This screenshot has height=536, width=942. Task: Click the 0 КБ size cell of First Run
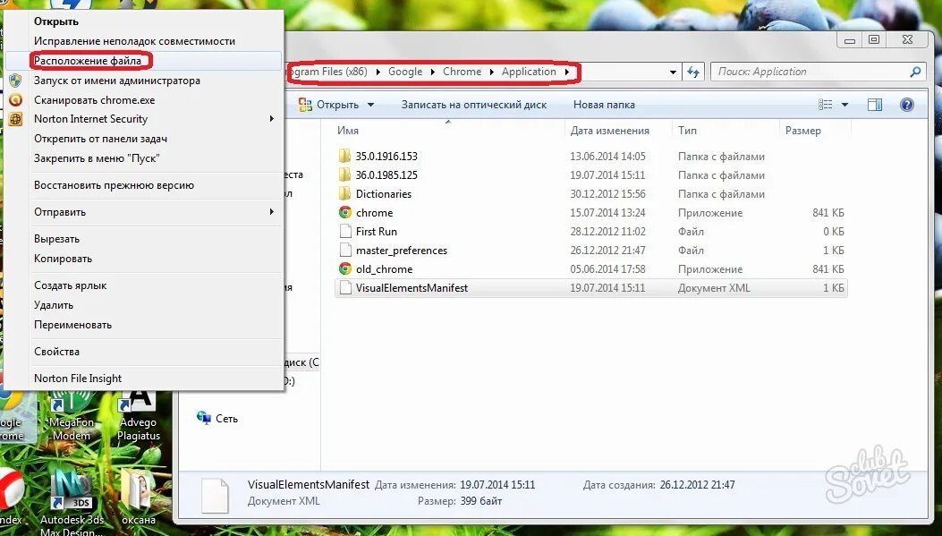833,232
